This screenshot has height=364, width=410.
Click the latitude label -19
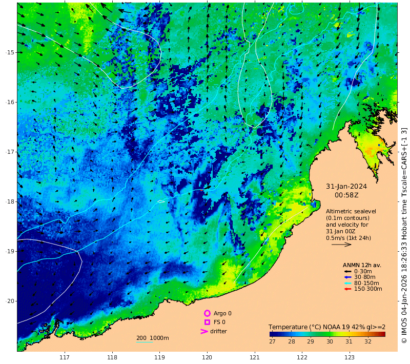pyautogui.click(x=10, y=251)
